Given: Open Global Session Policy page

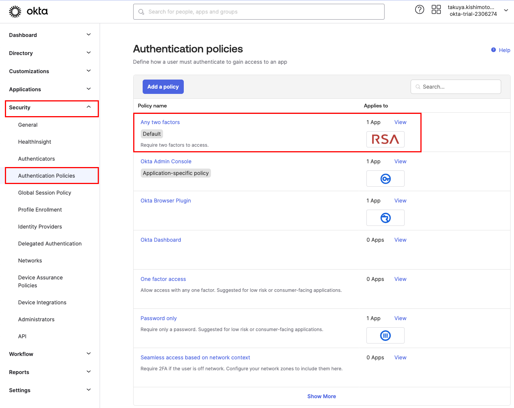Looking at the screenshot, I should tap(45, 193).
